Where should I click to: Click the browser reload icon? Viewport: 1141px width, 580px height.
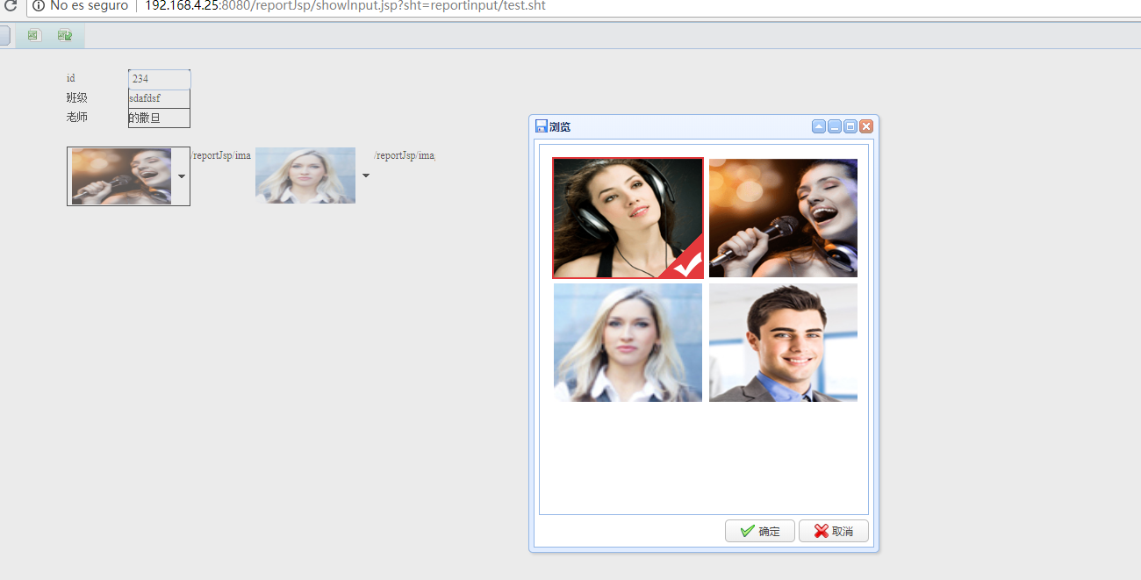(x=11, y=6)
